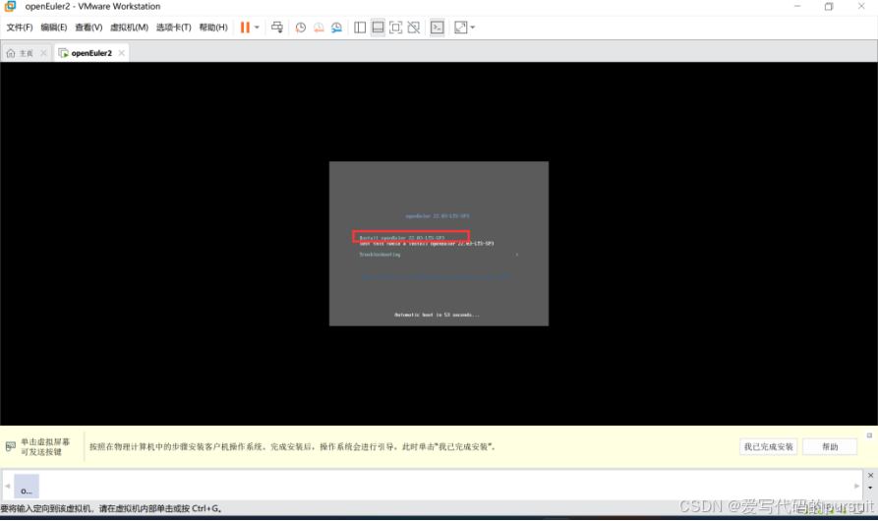Restore down the VMware Workstation window
Viewport: 878px width, 521px height.
829,6
